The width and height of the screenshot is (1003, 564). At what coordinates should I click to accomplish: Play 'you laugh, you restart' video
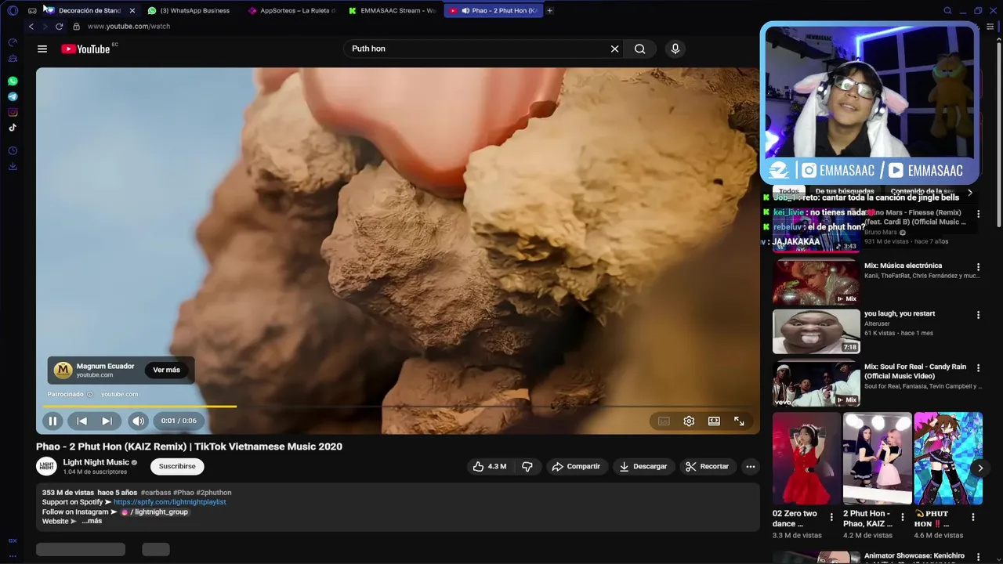(816, 331)
